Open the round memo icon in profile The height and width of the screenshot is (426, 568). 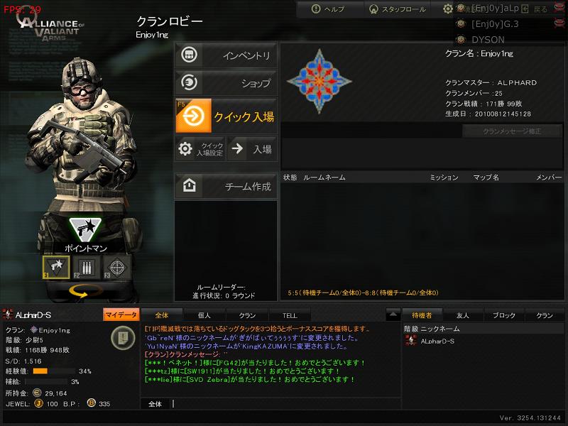click(123, 338)
